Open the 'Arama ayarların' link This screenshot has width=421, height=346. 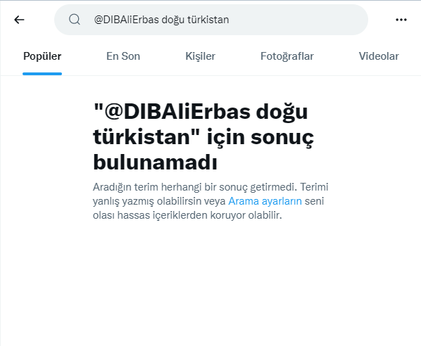pyautogui.click(x=265, y=201)
